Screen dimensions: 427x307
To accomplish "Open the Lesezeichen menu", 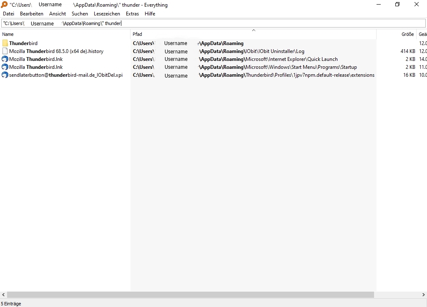I will 107,14.
